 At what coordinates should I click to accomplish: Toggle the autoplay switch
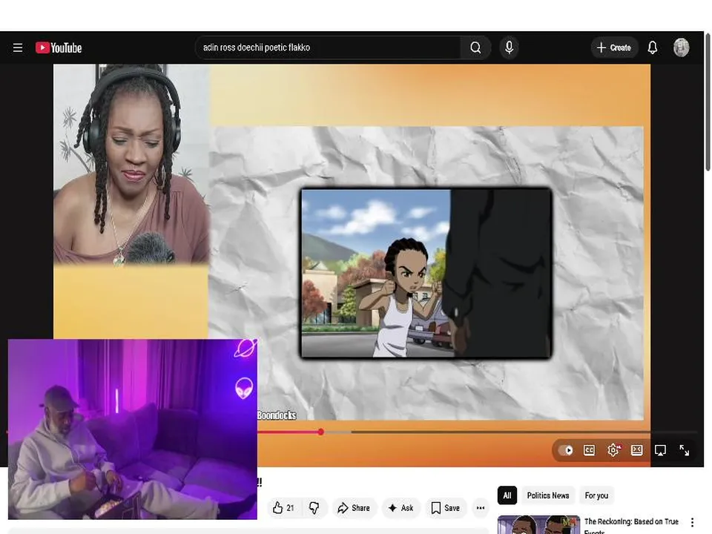pos(566,450)
